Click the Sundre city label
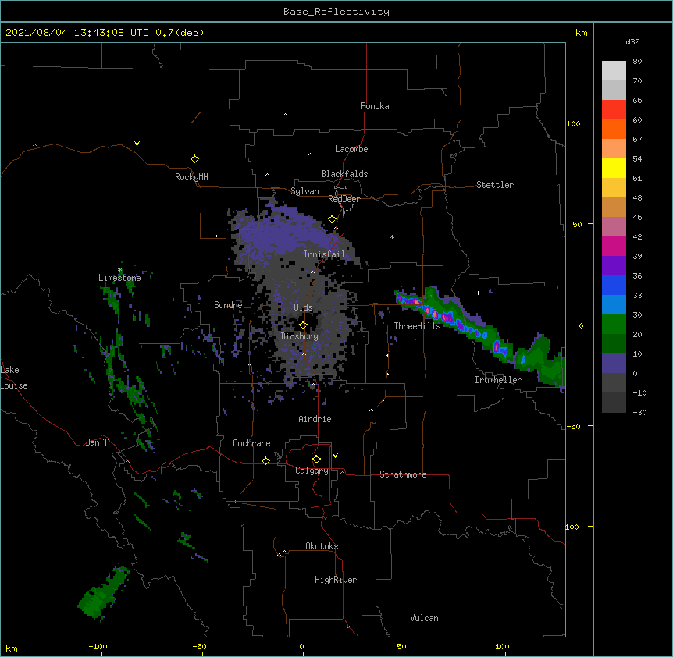 (228, 305)
